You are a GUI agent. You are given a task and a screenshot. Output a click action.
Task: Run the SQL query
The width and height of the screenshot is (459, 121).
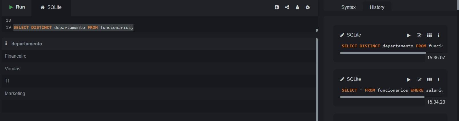[17, 7]
